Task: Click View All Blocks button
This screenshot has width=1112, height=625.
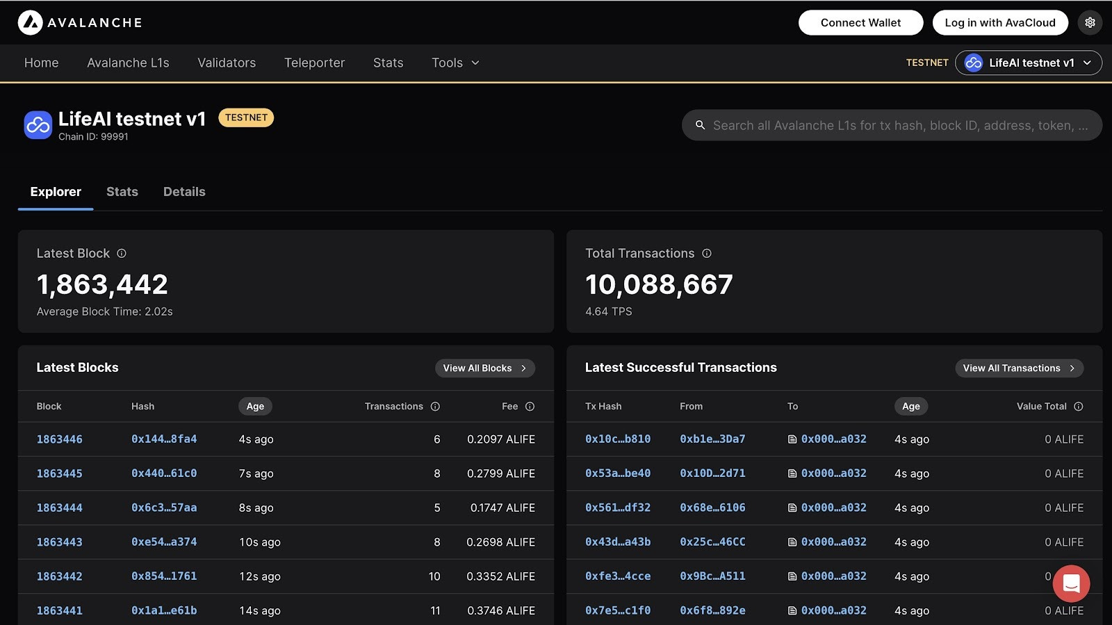Action: click(485, 368)
